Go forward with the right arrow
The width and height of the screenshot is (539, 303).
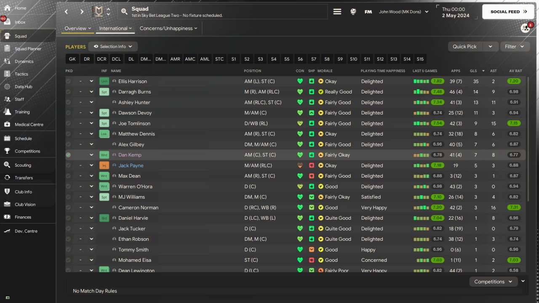click(x=82, y=12)
